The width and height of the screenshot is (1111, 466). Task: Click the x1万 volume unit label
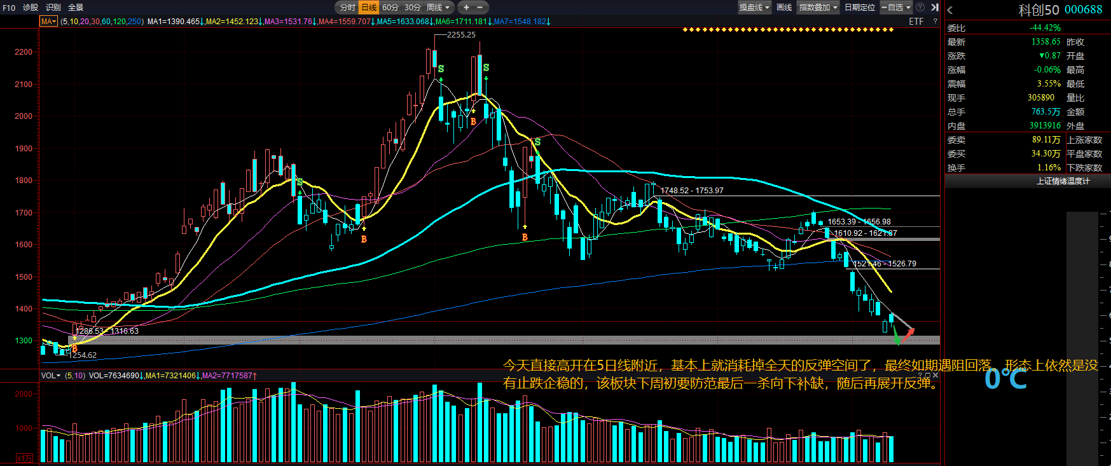click(x=24, y=458)
